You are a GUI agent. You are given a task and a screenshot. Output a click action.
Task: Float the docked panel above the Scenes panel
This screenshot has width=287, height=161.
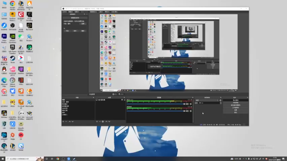point(84,14)
